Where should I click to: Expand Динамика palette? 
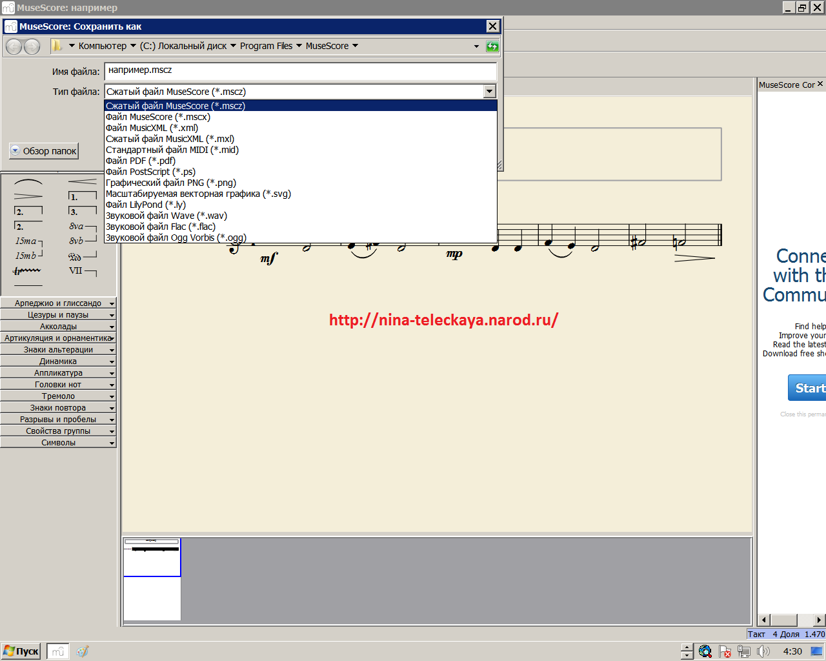[58, 361]
